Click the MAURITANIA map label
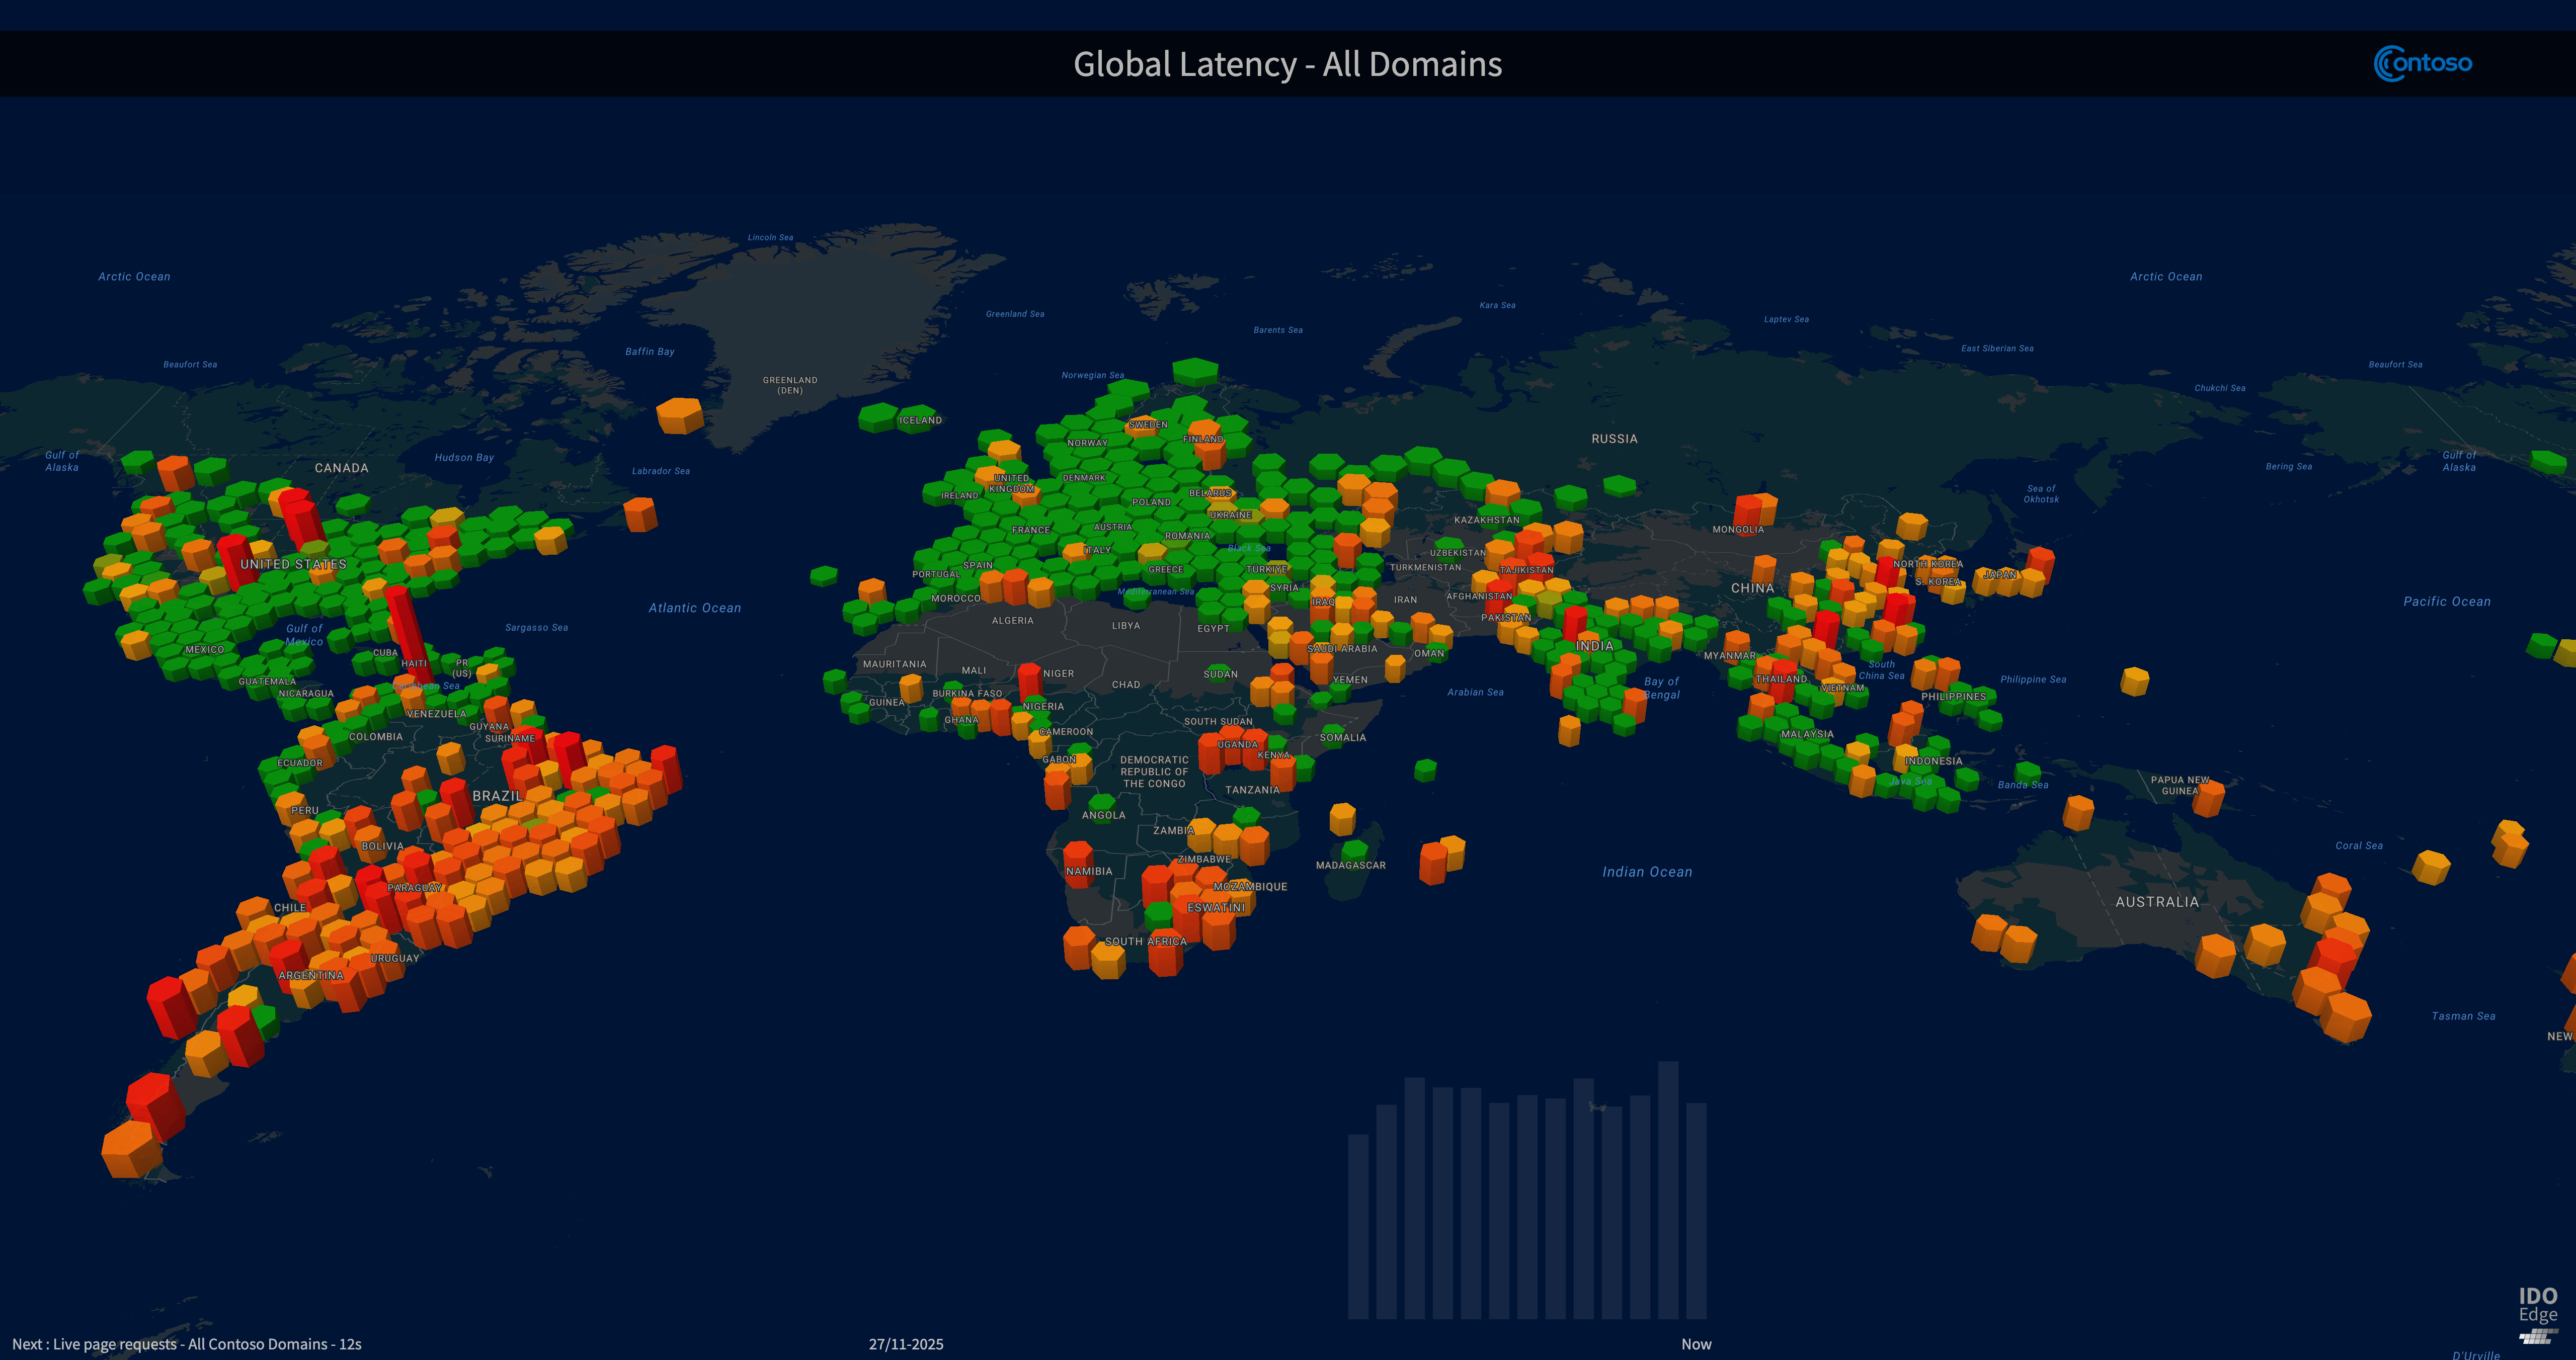The image size is (2576, 1360). (x=894, y=665)
